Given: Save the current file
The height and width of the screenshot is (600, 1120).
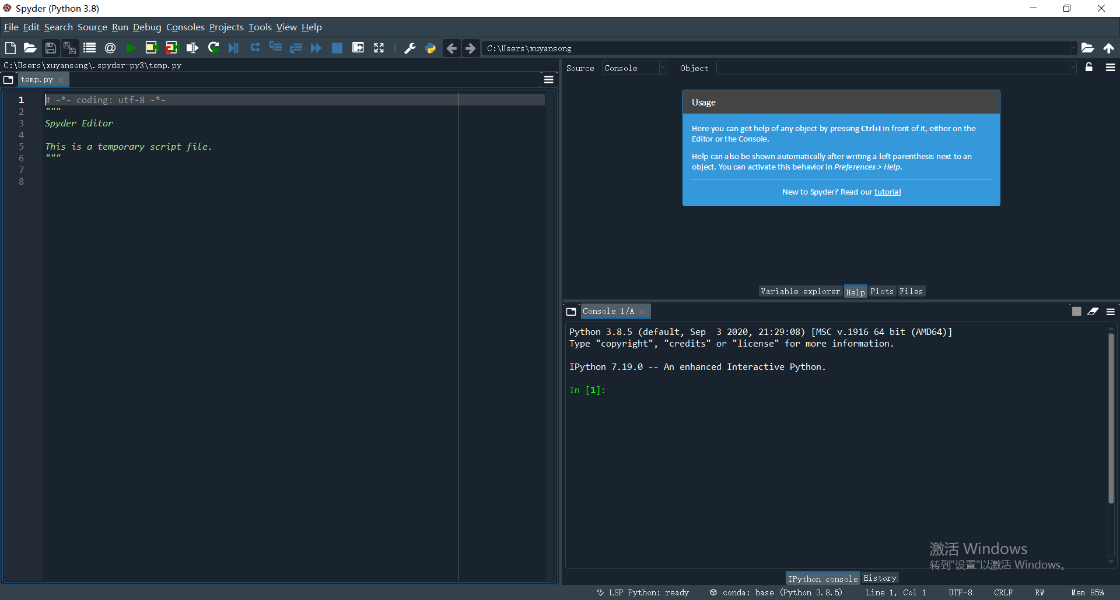Looking at the screenshot, I should click(51, 48).
